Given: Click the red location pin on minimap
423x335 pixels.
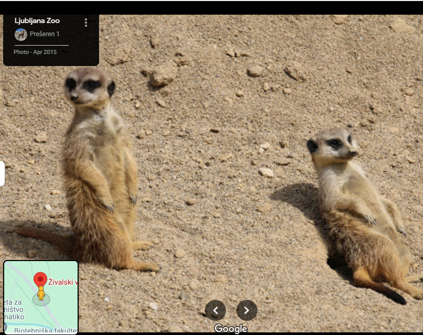Looking at the screenshot, I should (40, 279).
